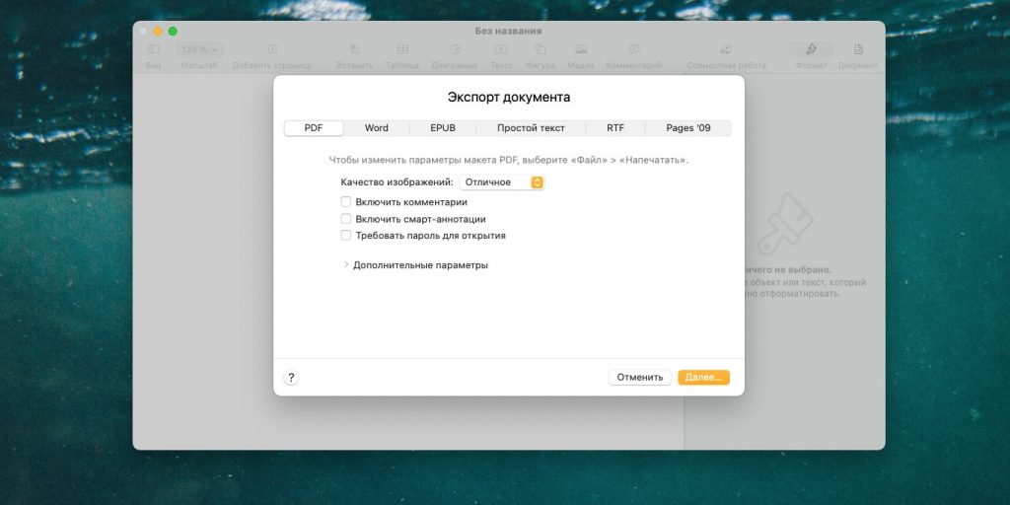Viewport: 1010px width, 505px height.
Task: Click the Chart (Диаграмма) toolbar icon
Action: coord(455,49)
